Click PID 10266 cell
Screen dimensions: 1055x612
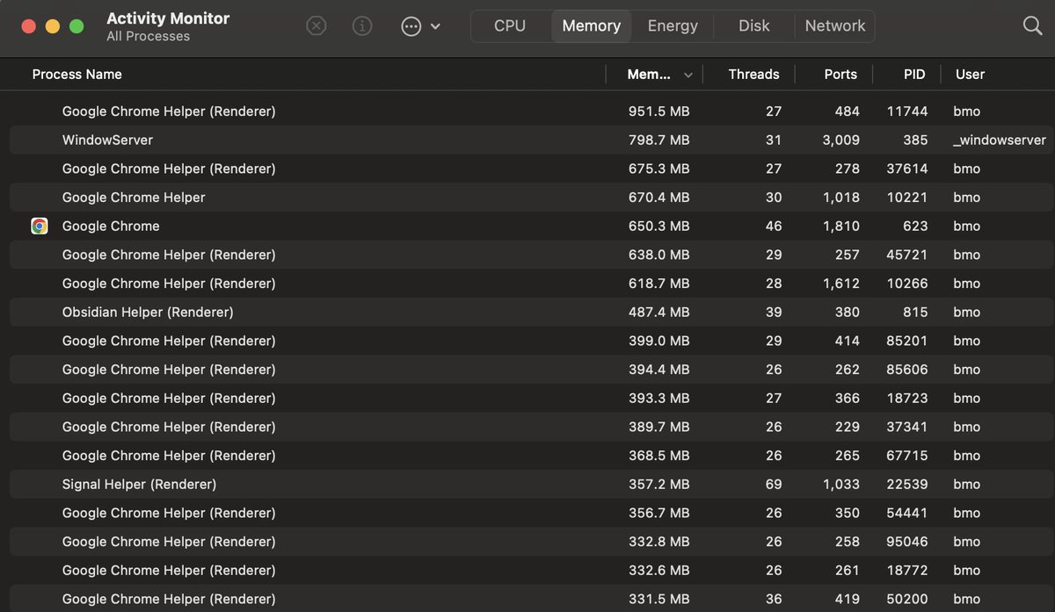(907, 284)
